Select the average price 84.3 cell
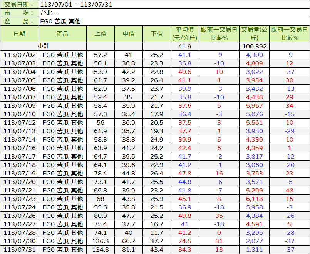 (x=185, y=249)
